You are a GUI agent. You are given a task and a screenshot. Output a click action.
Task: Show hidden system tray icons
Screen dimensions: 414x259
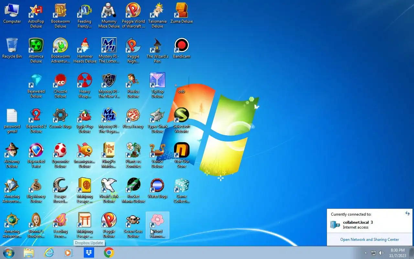(x=365, y=253)
